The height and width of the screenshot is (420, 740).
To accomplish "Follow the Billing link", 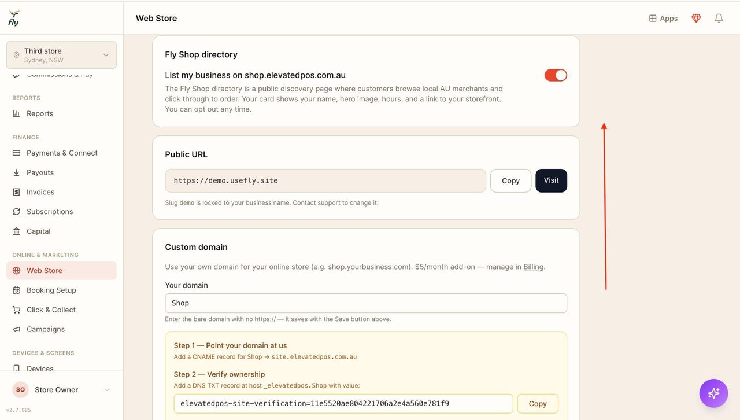I will tap(533, 267).
